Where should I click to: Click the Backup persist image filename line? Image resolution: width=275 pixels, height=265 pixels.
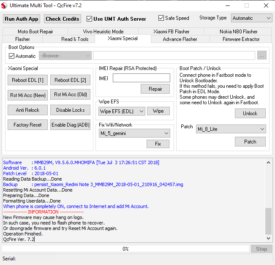[93, 184]
